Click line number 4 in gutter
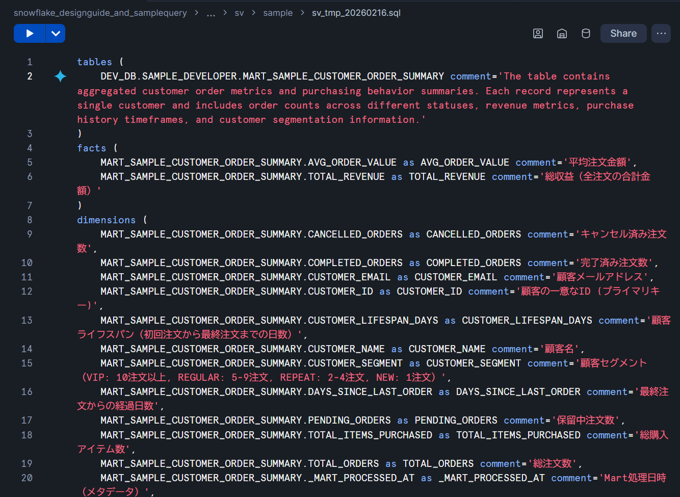 (x=30, y=148)
